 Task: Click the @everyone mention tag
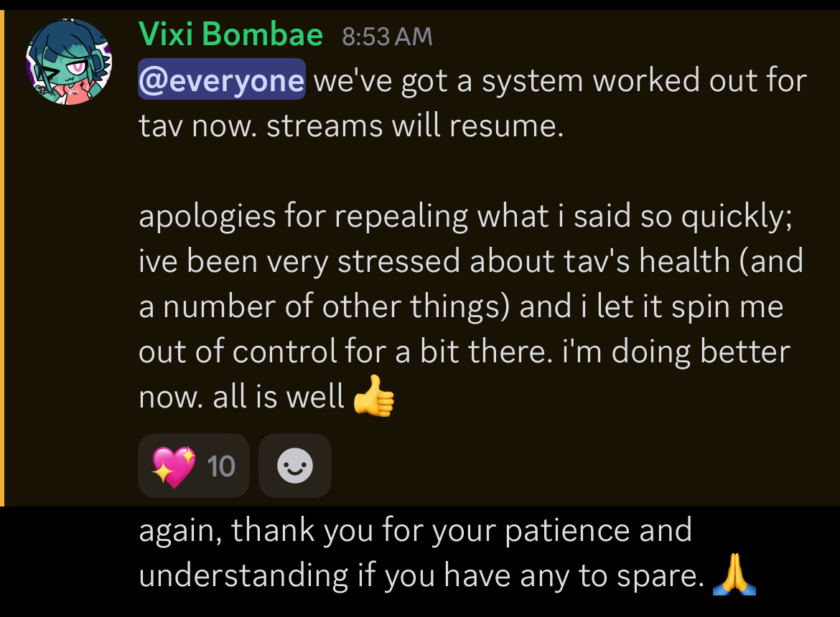tap(221, 80)
